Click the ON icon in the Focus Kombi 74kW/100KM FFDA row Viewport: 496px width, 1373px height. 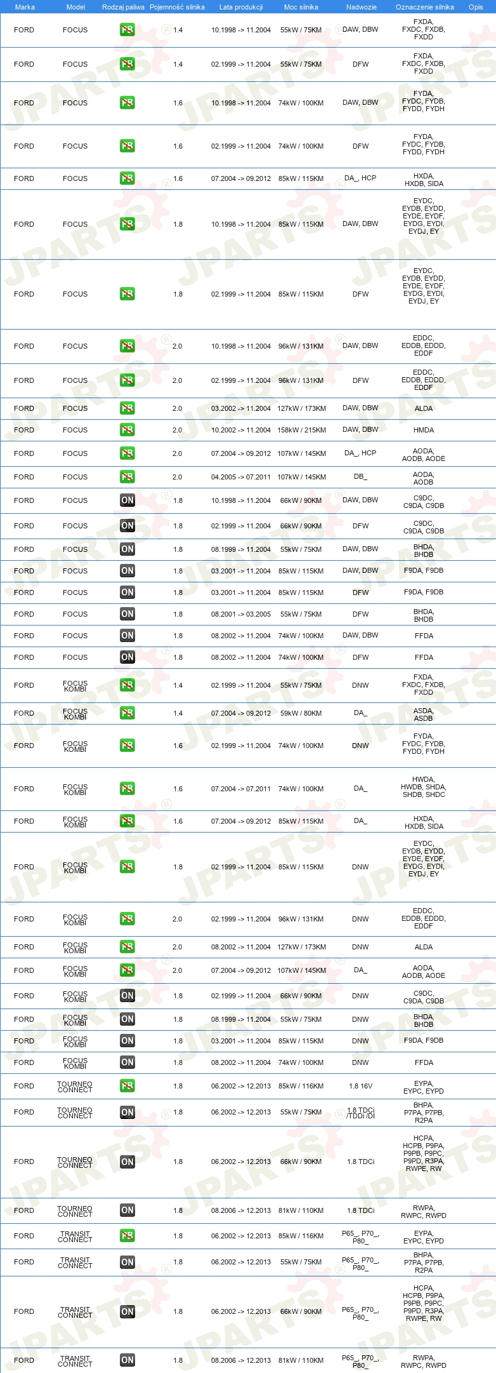click(x=127, y=1062)
